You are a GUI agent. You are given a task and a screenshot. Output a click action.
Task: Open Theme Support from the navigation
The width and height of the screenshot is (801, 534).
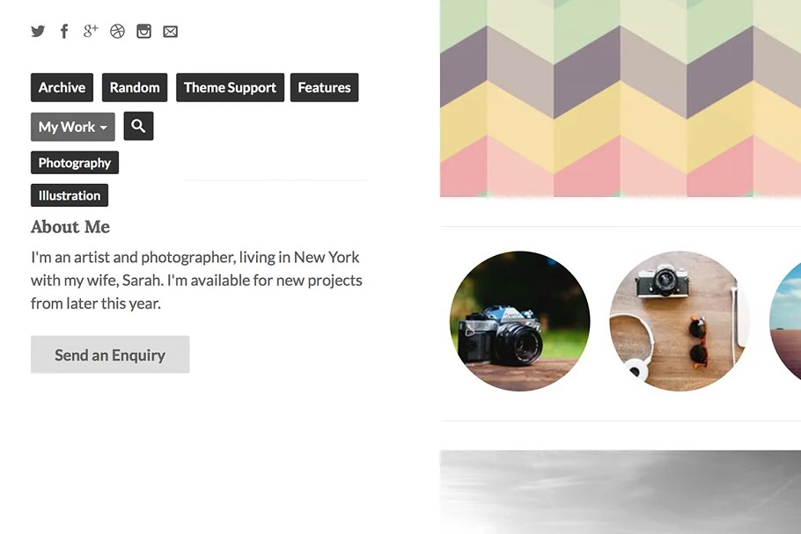pyautogui.click(x=230, y=88)
